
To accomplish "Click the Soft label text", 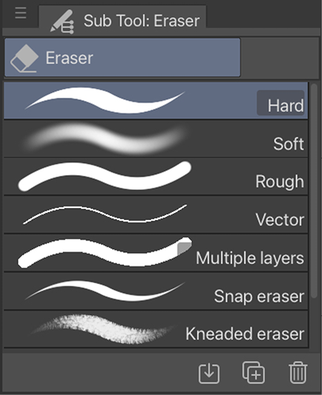I will [289, 143].
